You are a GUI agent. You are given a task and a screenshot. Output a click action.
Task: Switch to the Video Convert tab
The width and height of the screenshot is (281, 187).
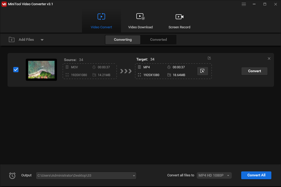[101, 21]
